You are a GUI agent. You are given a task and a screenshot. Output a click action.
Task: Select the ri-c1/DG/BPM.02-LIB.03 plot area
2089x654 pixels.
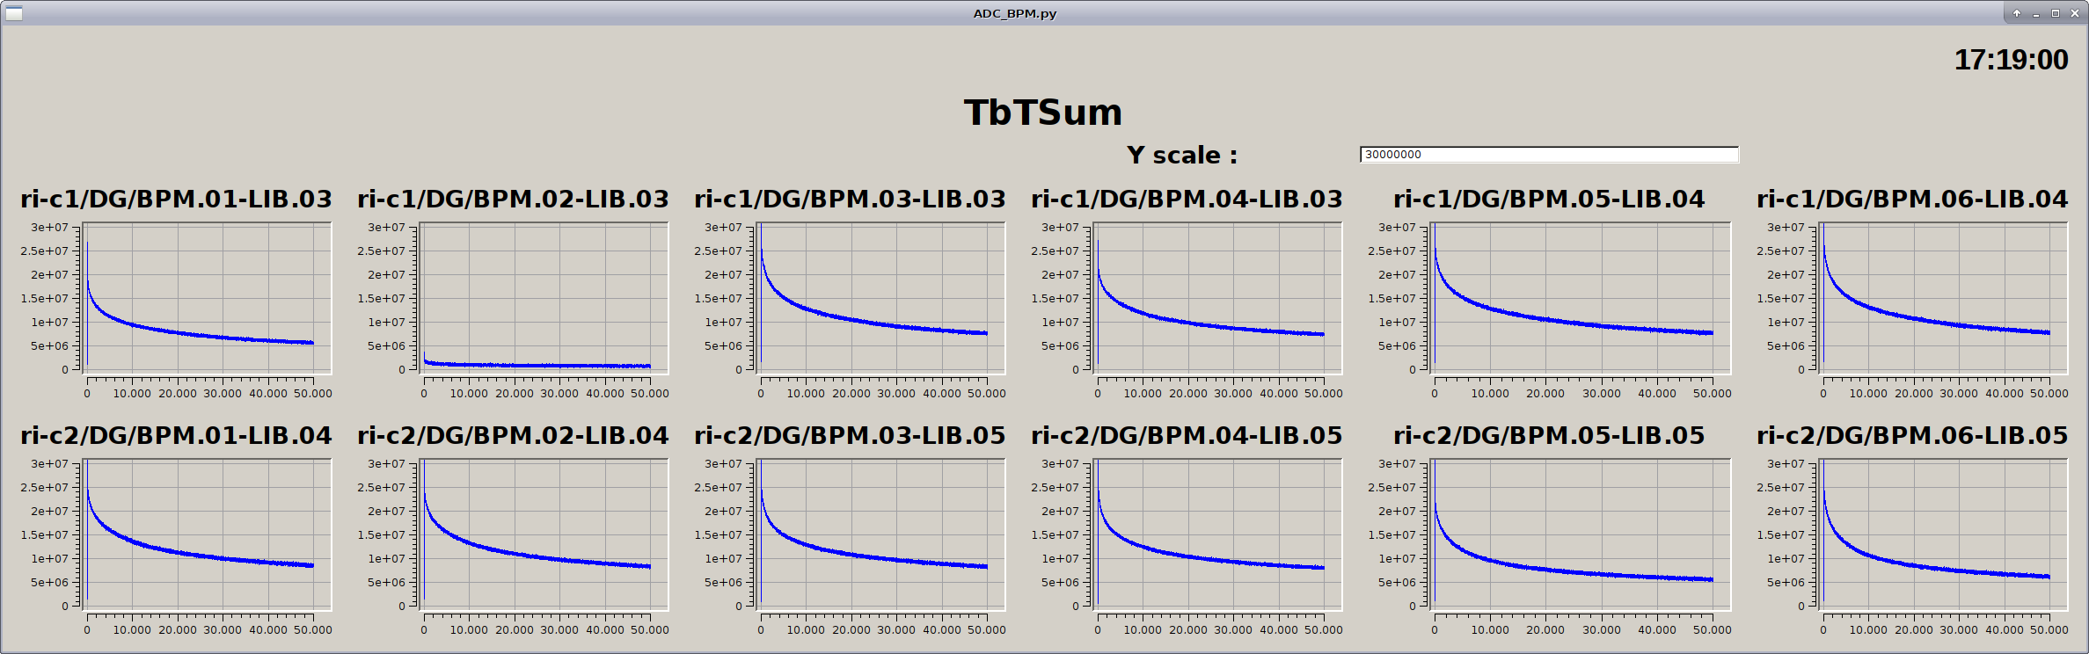tap(544, 297)
